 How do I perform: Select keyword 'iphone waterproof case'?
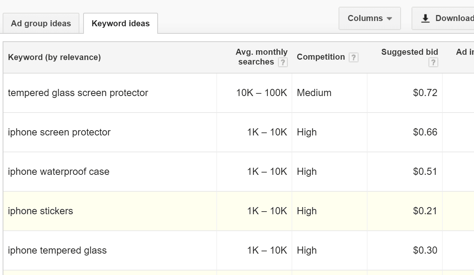(x=59, y=171)
